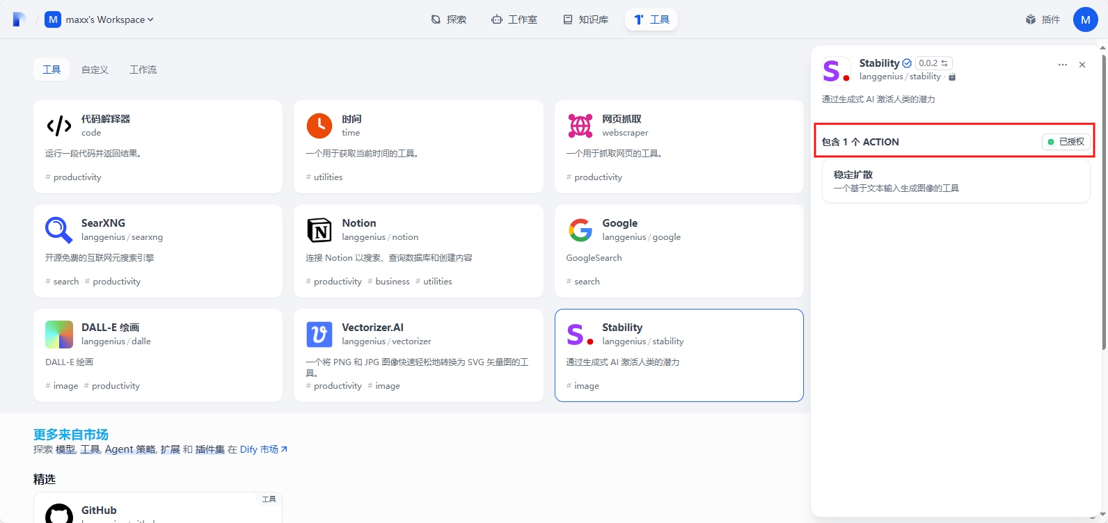Viewport: 1108px width, 523px height.
Task: Open the 代码解释器 card title
Action: click(106, 119)
